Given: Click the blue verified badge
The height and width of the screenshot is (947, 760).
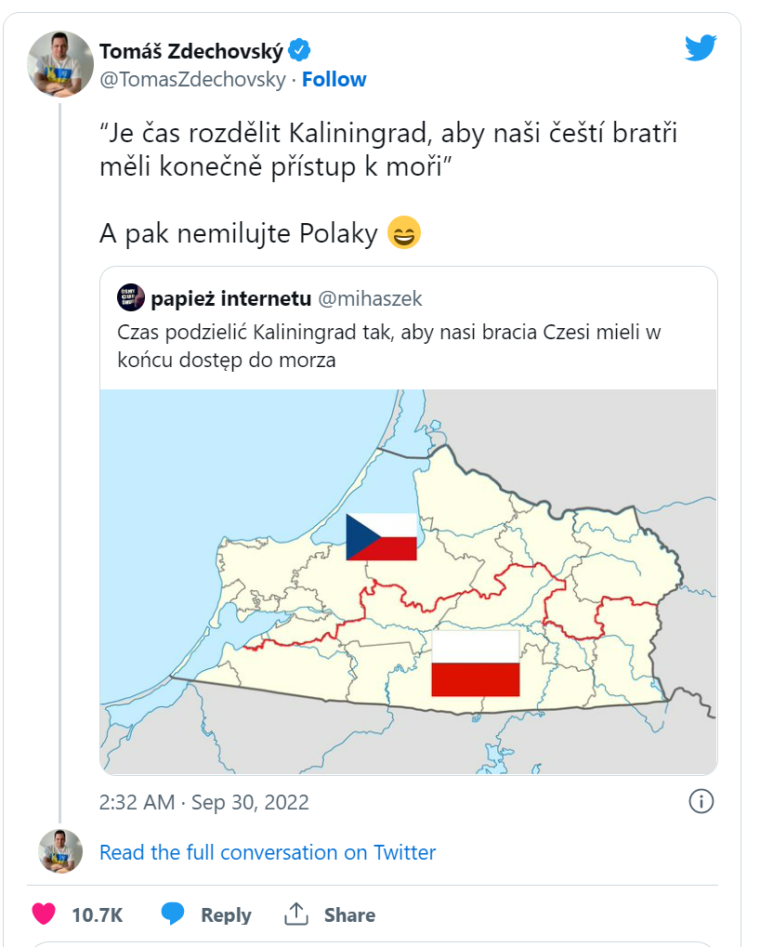Looking at the screenshot, I should pos(299,50).
